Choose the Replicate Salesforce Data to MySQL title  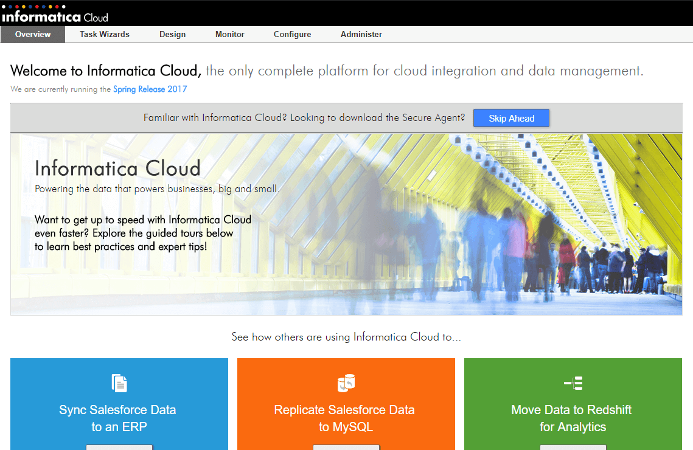[344, 418]
